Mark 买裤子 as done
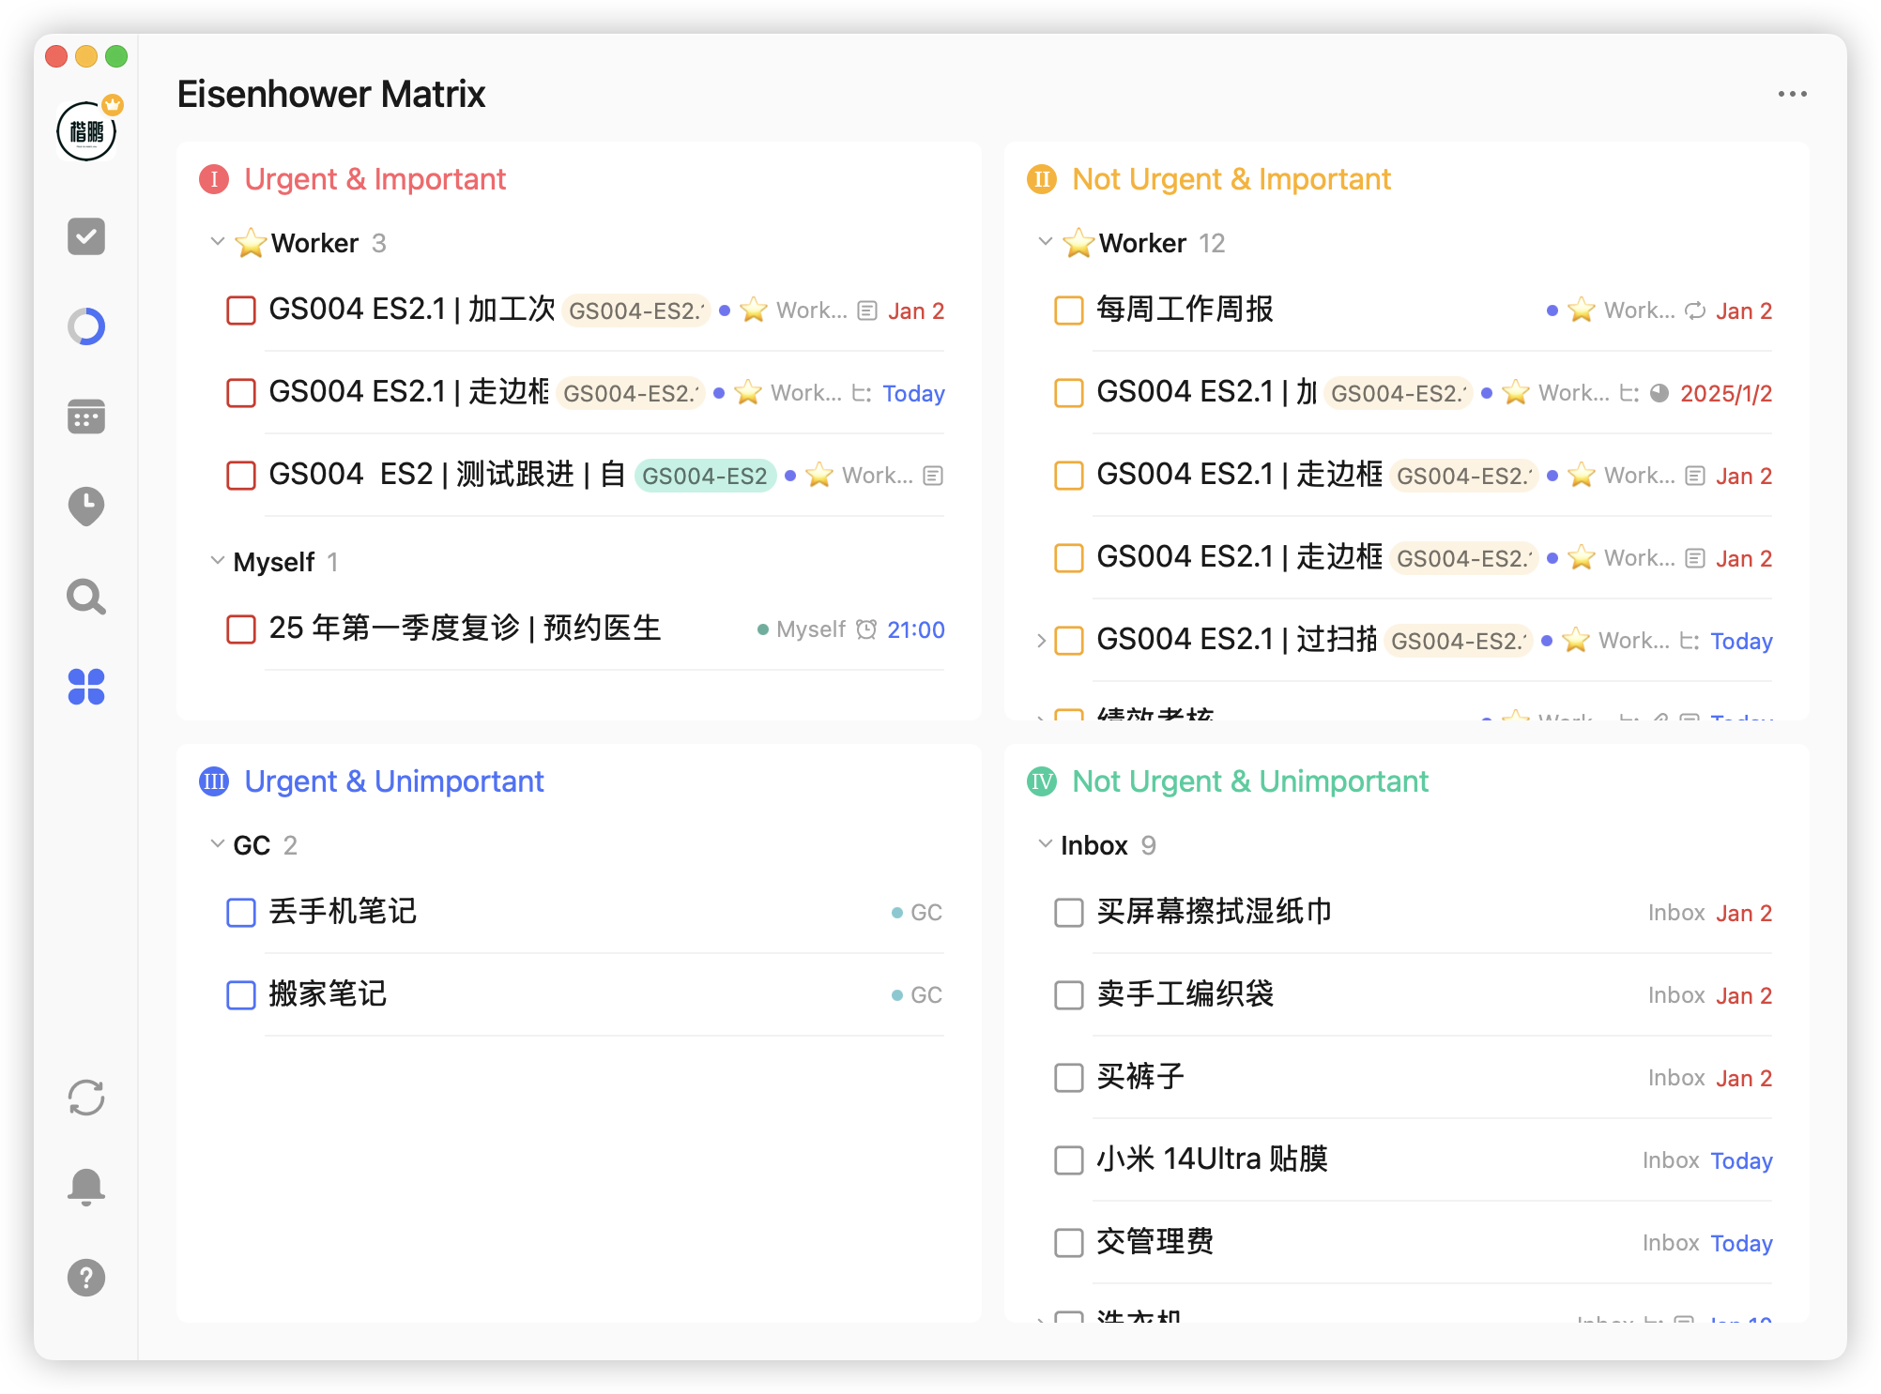 coord(1068,1078)
